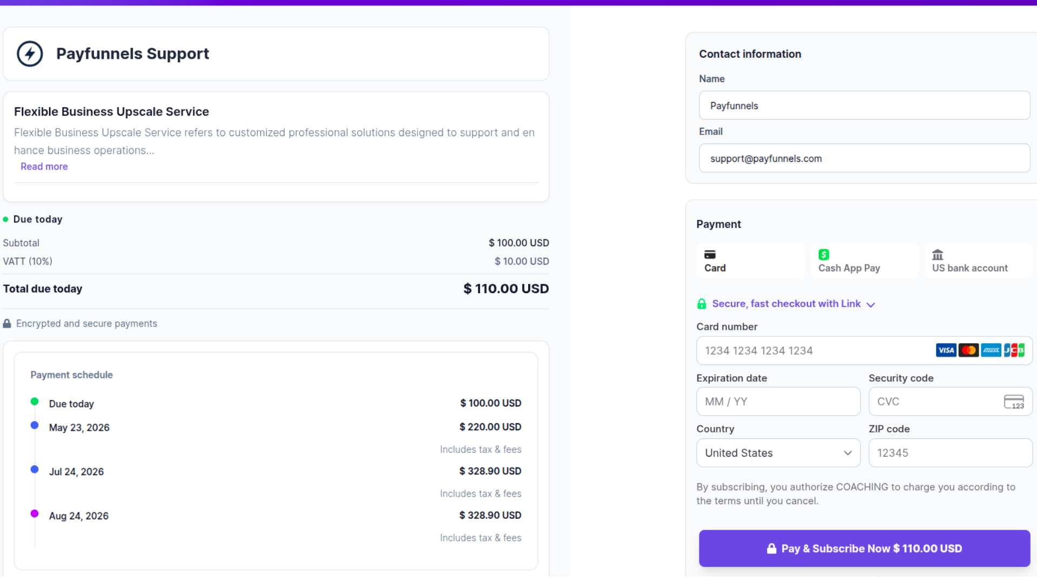Viewport: 1037px width, 583px height.
Task: Focus the Security code CVC field
Action: click(x=951, y=402)
